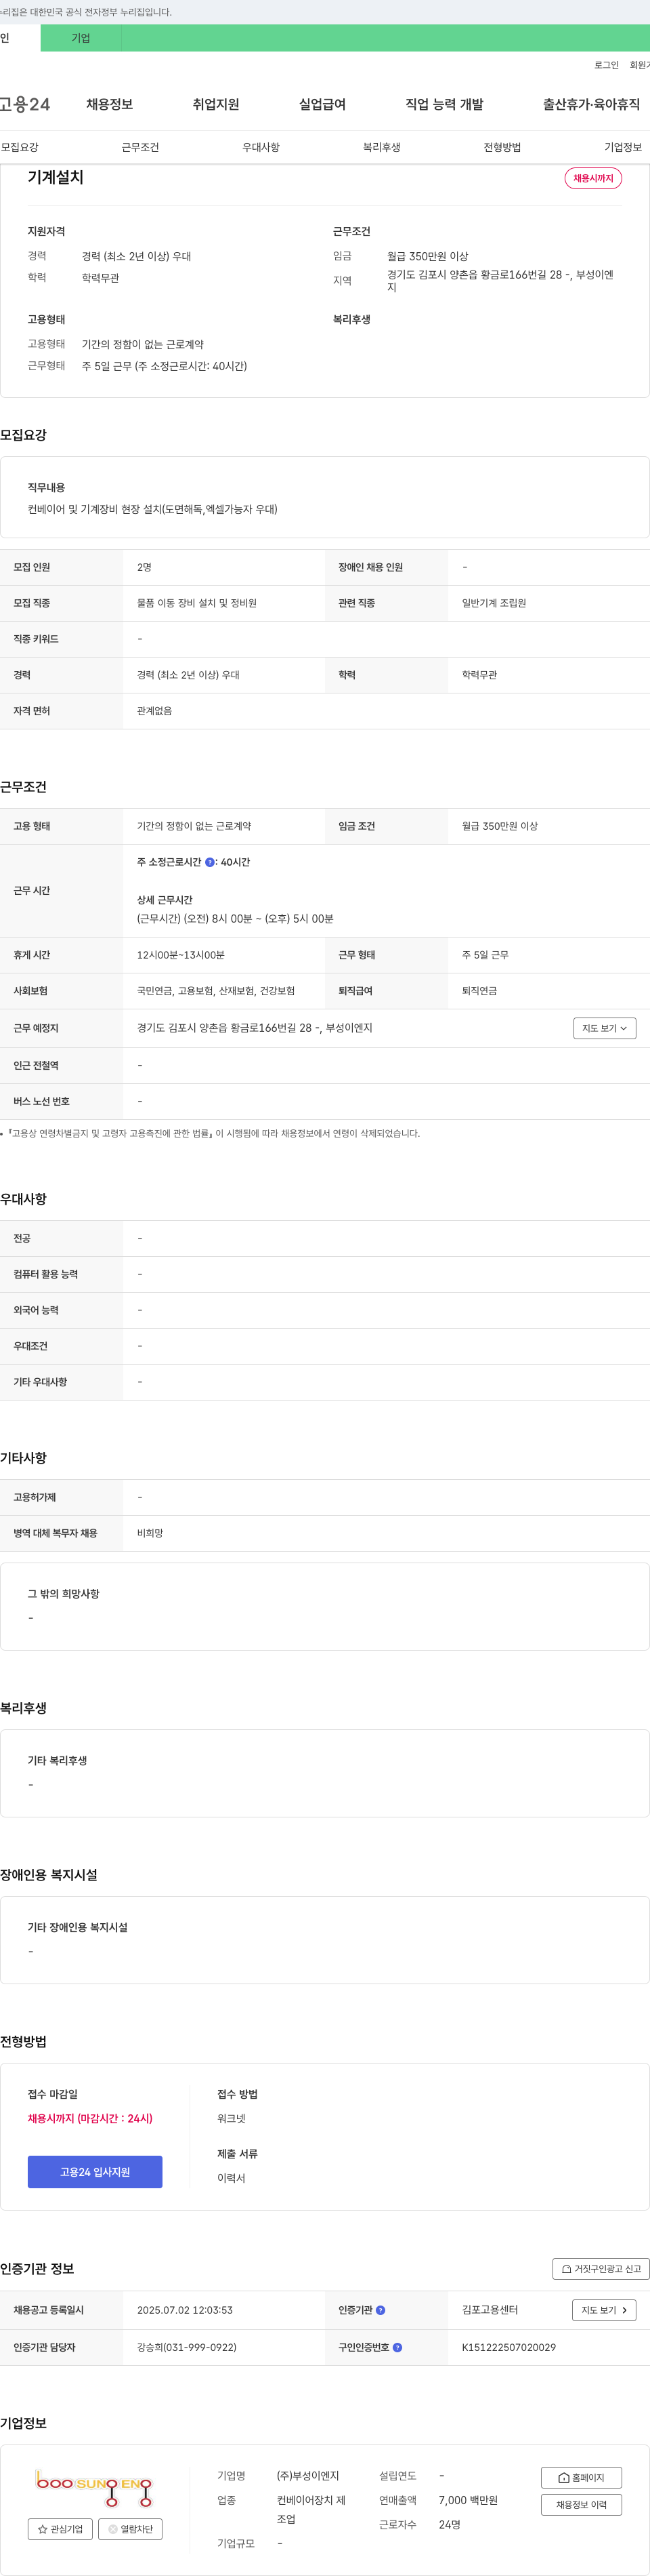
Task: Click 접수 방법 value 워크넷
Action: [231, 2118]
